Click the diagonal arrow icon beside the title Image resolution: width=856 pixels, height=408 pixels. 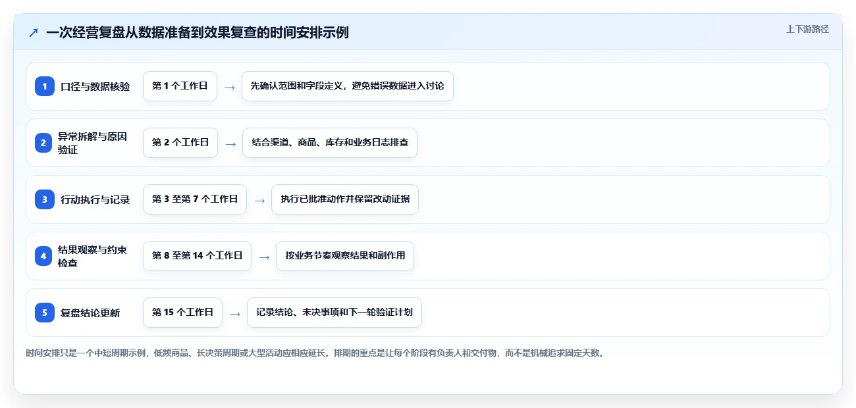pyautogui.click(x=34, y=32)
